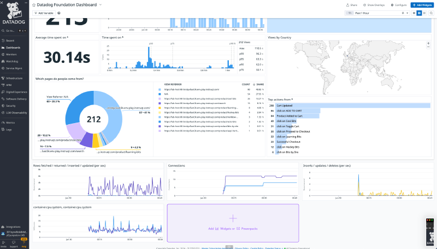Pause live dashboard updates
Screen dimensions: 437x249
pyautogui.click(x=419, y=13)
